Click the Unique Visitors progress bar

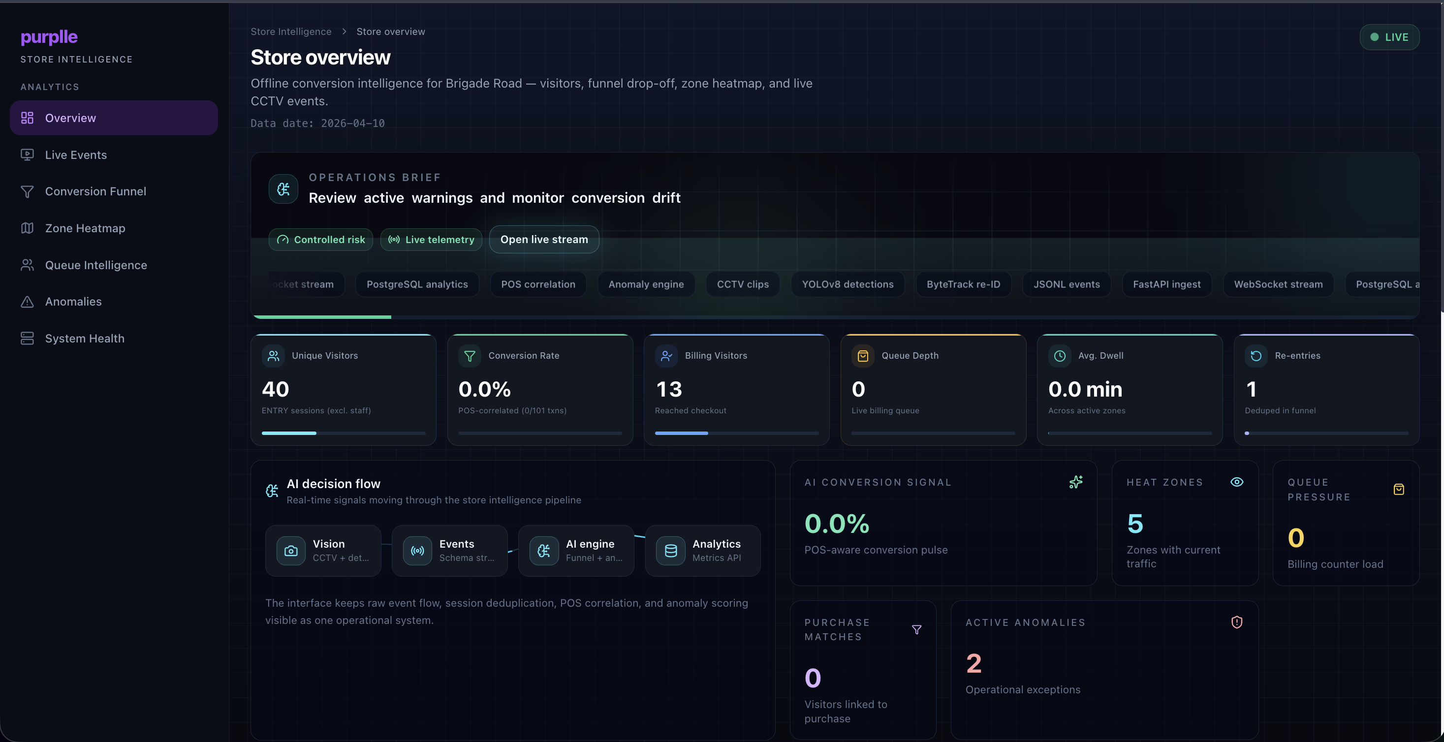pos(343,433)
